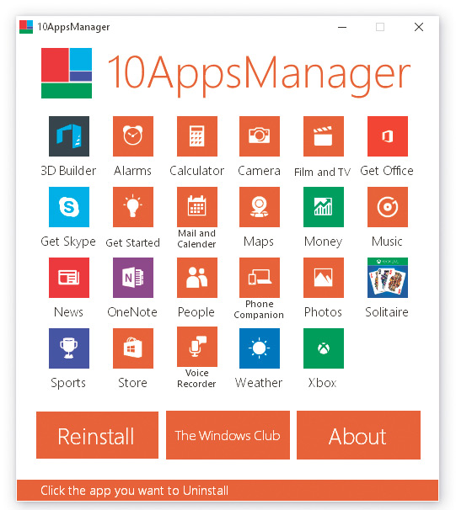Click the Solitaire cards icon
Image resolution: width=456 pixels, height=510 pixels.
(388, 278)
